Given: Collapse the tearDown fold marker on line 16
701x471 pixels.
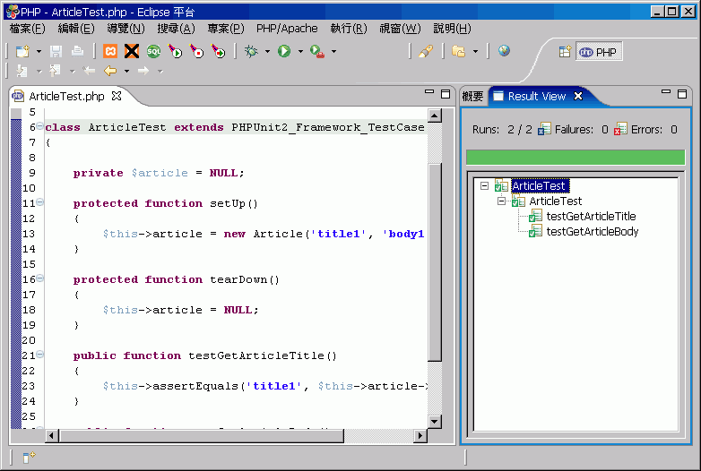Looking at the screenshot, I should click(x=39, y=278).
